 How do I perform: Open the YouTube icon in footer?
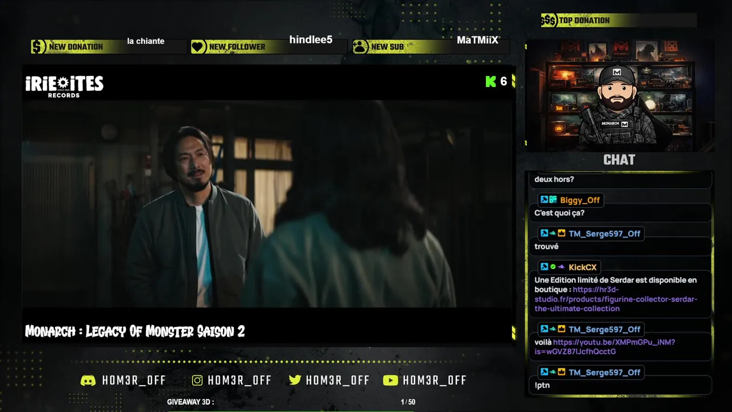click(390, 381)
